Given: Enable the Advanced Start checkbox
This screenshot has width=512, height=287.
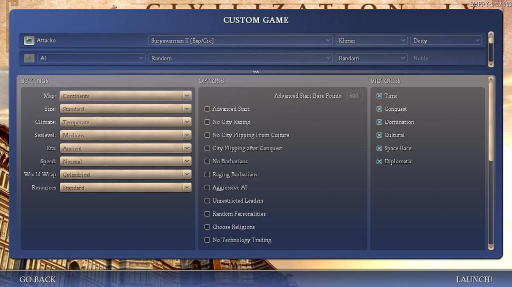Looking at the screenshot, I should click(x=207, y=109).
